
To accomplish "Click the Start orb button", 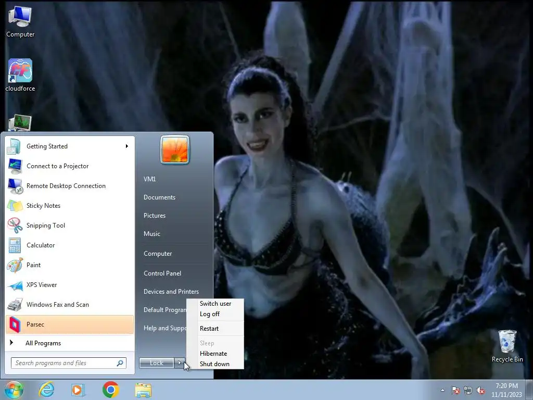I will [14, 390].
